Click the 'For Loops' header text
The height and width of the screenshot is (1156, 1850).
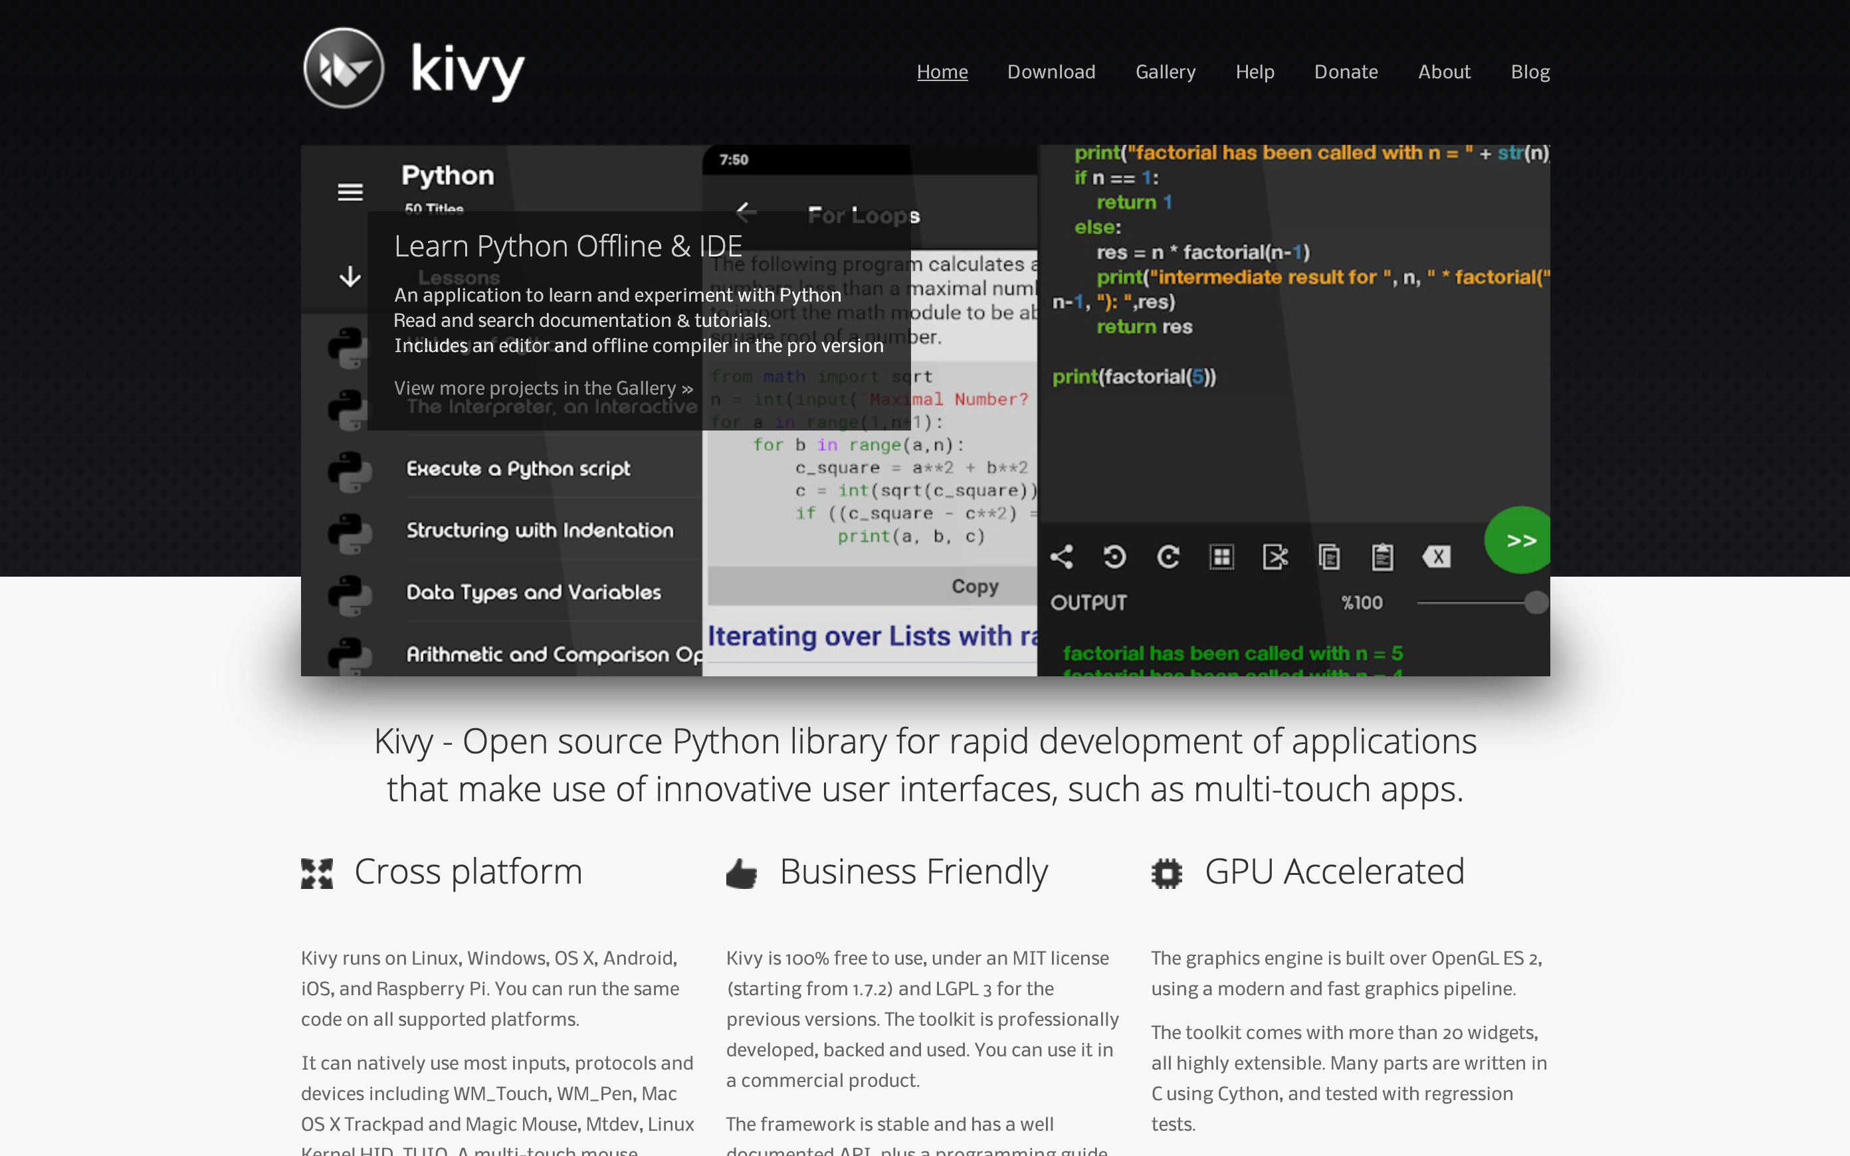864,216
